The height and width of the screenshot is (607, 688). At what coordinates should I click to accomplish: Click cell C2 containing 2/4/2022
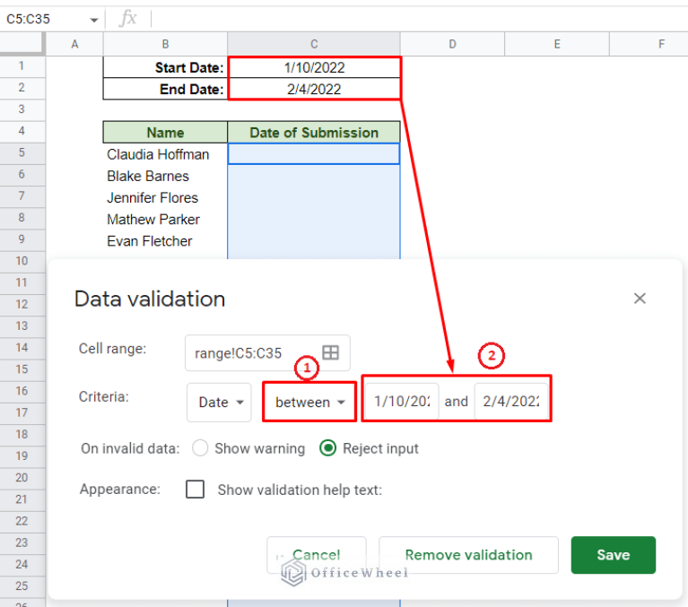pyautogui.click(x=314, y=89)
